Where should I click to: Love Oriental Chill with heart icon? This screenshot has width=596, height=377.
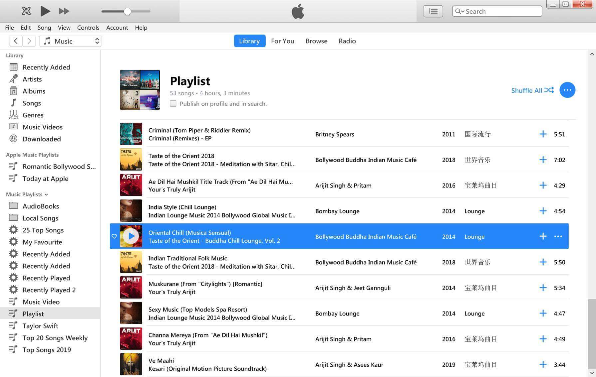pyautogui.click(x=114, y=236)
